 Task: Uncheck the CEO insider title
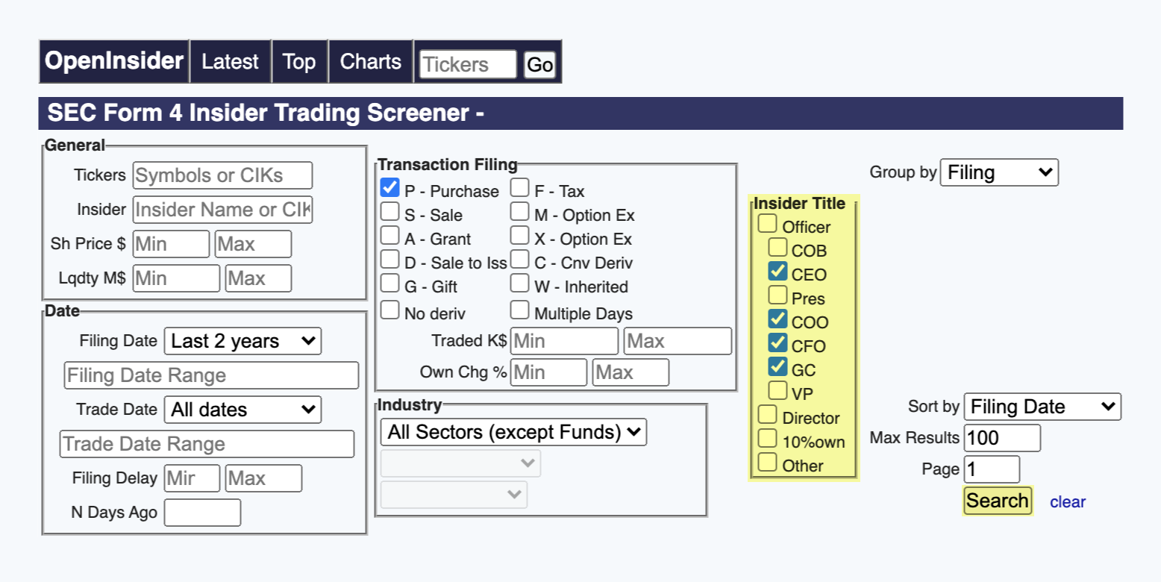[777, 272]
